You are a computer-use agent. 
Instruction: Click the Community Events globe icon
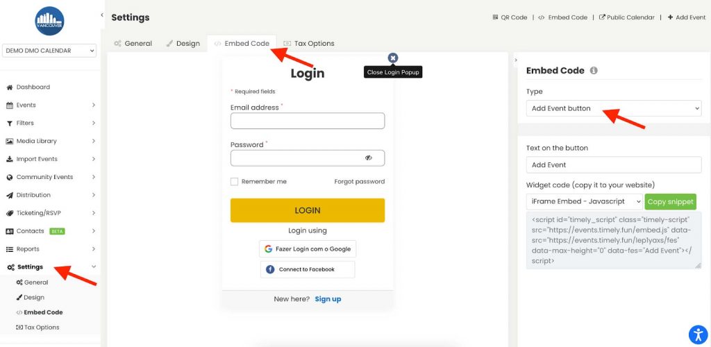(10, 177)
